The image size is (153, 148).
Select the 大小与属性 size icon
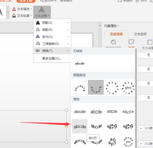149,42
